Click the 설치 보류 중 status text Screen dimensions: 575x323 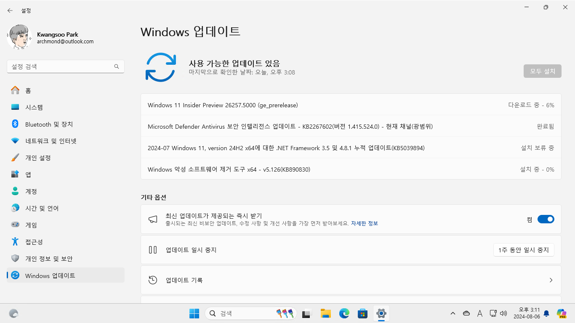(538, 148)
